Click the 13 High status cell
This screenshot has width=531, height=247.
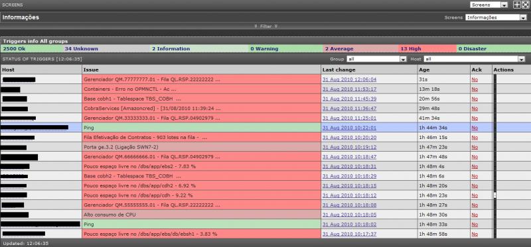coord(427,48)
